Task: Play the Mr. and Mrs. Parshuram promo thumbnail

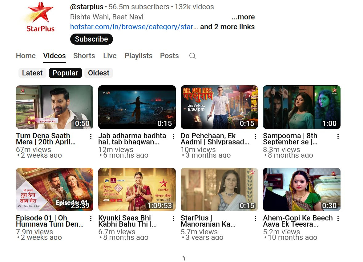Action: tap(219, 107)
